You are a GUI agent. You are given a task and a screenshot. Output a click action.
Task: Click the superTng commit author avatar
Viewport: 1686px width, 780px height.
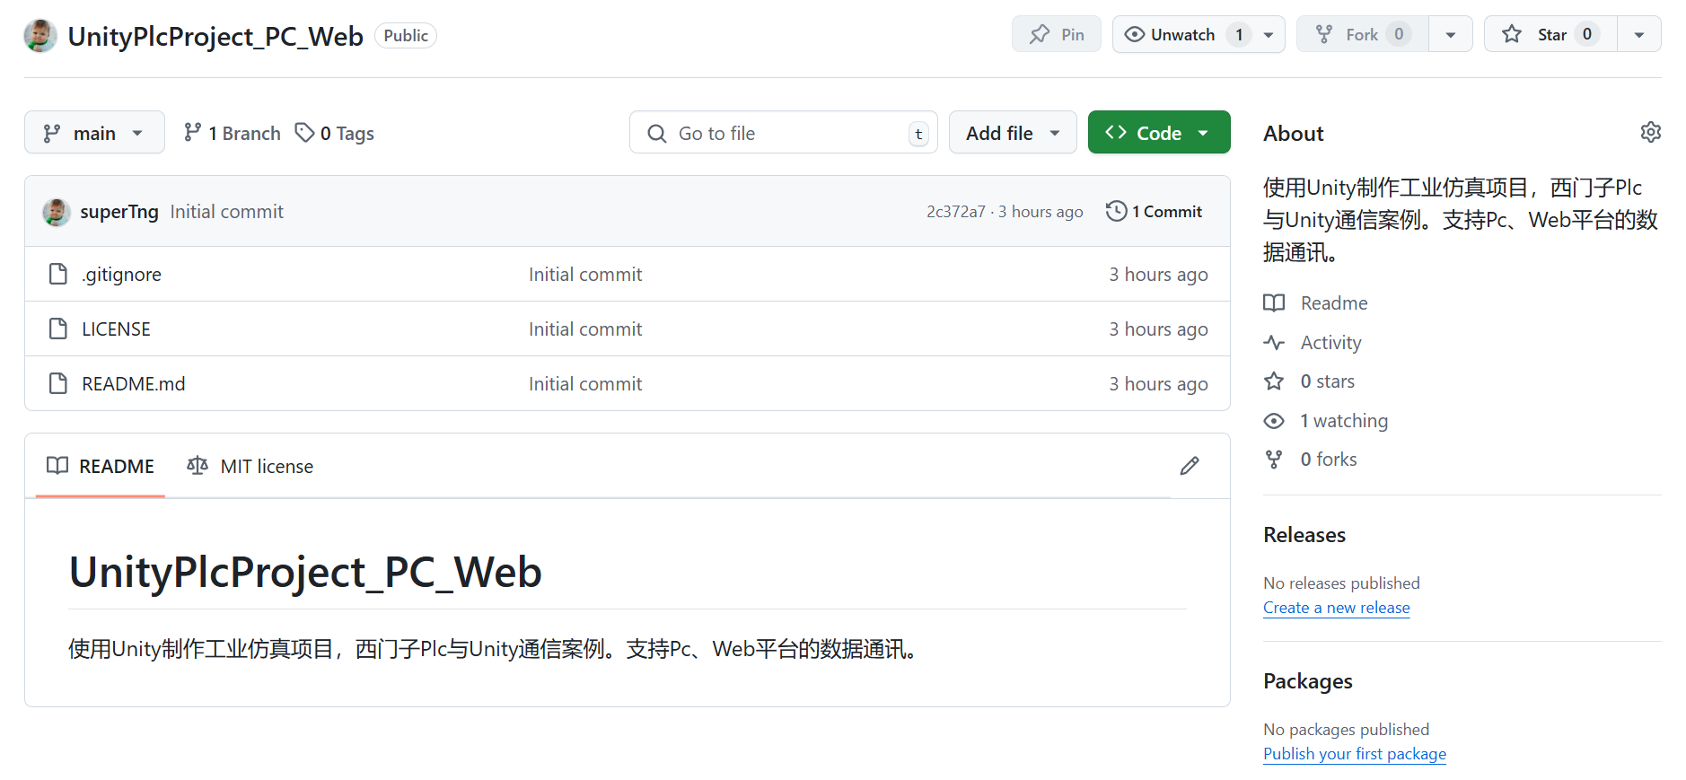[57, 212]
